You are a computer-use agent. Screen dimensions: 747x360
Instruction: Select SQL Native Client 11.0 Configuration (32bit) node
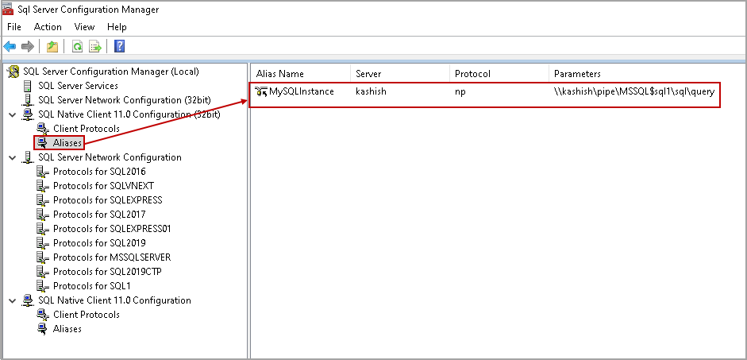[x=129, y=114]
